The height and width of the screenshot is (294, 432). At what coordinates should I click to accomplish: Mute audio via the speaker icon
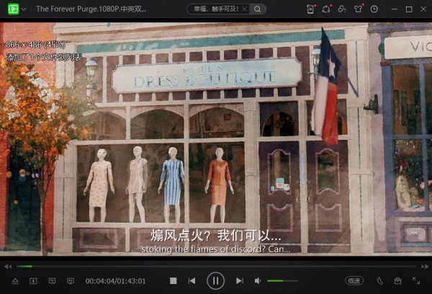pos(258,281)
